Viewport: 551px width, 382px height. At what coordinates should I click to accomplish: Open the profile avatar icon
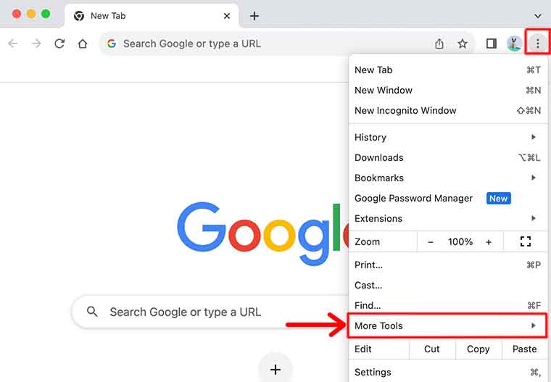514,43
